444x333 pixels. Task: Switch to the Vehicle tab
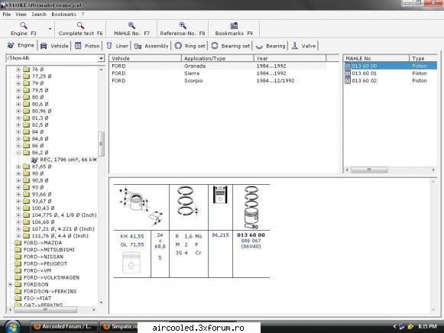[54, 46]
